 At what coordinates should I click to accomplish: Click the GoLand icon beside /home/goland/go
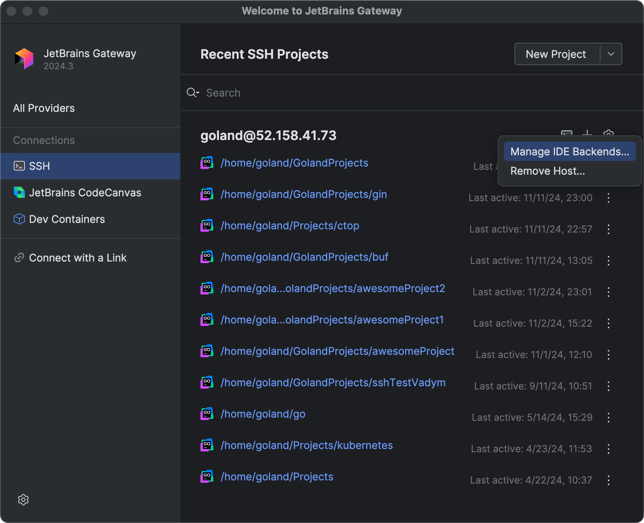pyautogui.click(x=206, y=414)
